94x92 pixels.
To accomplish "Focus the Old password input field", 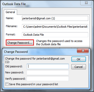I will [48, 66].
